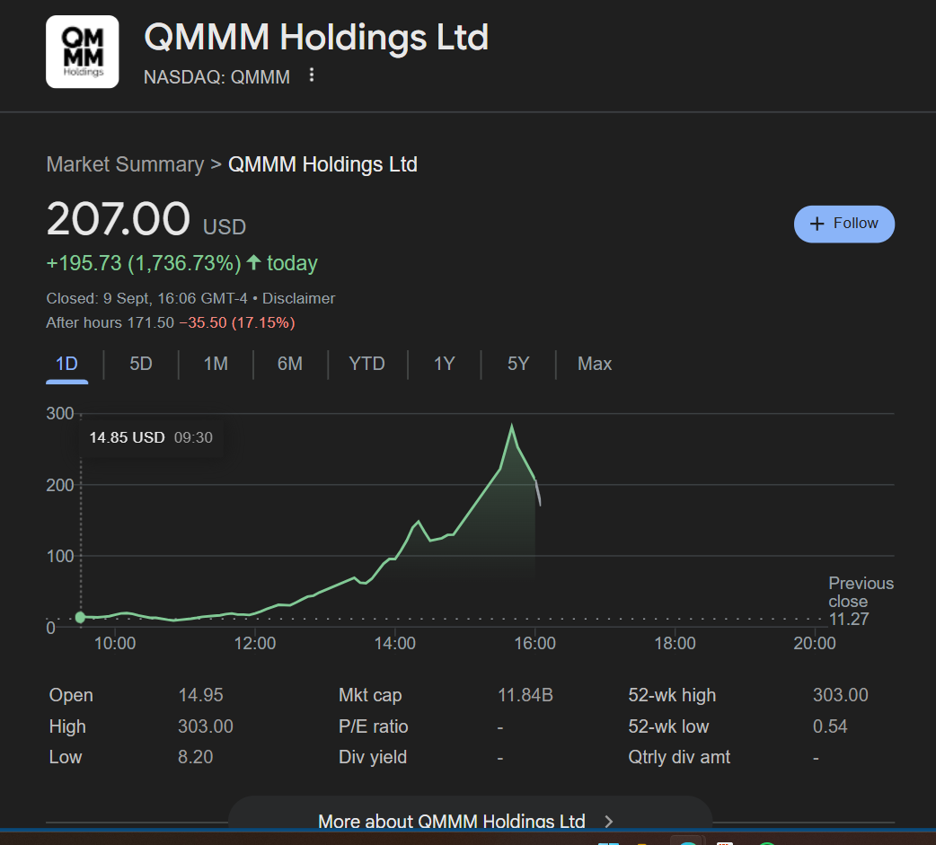Click the green 09:30 data point marker
The image size is (936, 845).
coord(80,618)
